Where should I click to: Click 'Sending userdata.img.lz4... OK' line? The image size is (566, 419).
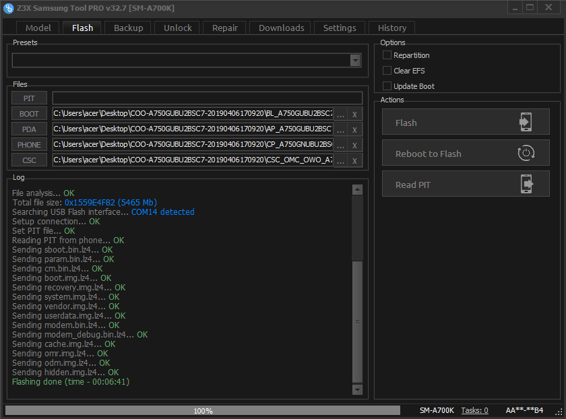(x=69, y=316)
